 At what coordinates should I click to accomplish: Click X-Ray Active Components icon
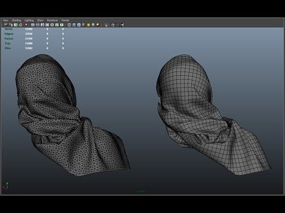coord(118,25)
